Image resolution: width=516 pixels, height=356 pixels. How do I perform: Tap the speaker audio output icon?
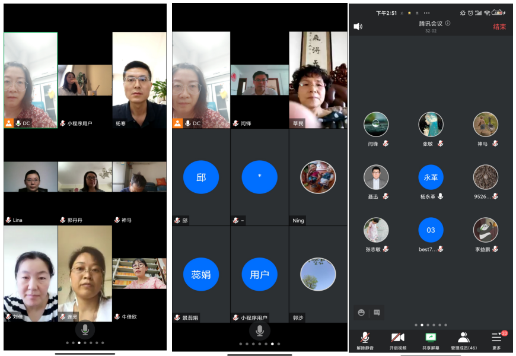click(358, 27)
